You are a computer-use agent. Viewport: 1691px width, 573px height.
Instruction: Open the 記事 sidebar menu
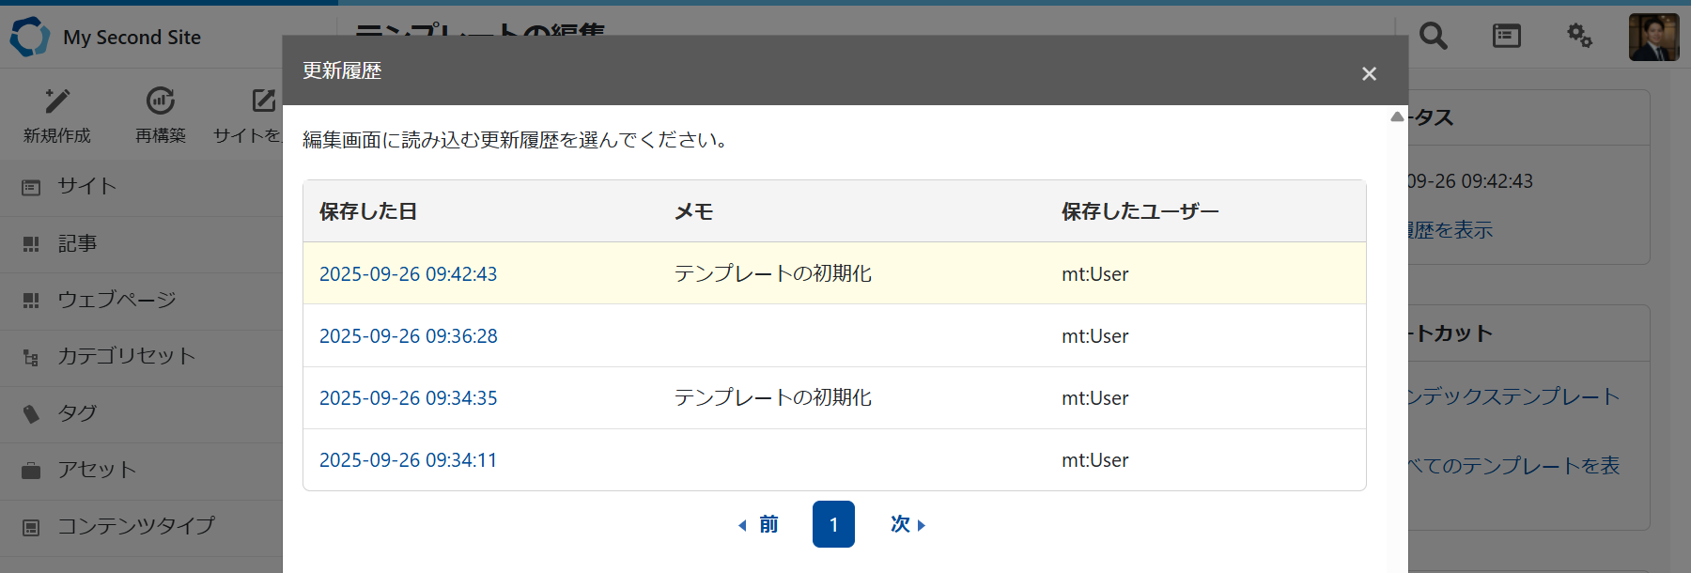click(x=77, y=244)
